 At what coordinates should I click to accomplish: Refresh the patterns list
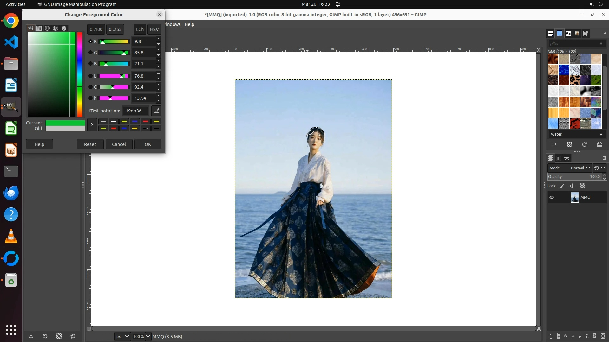584,144
